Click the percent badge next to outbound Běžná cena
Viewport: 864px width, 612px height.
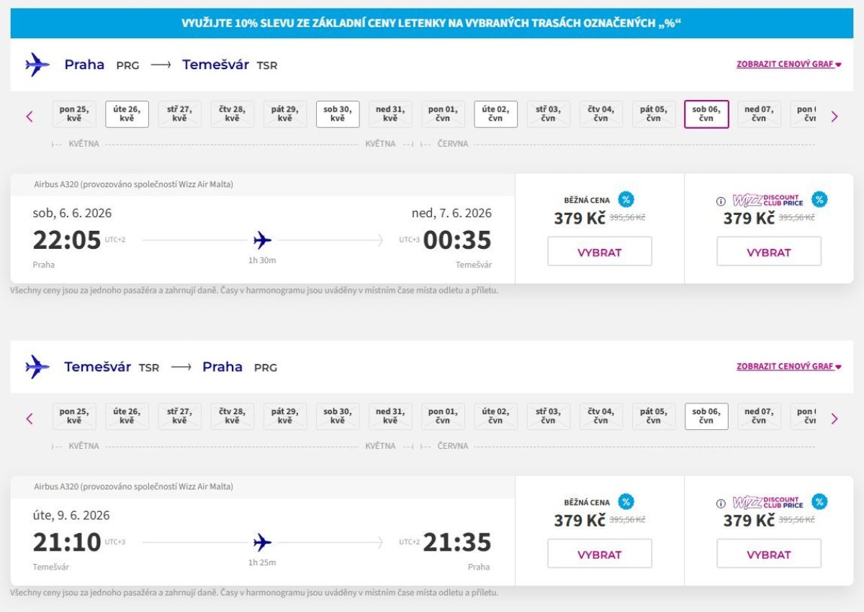[x=626, y=200]
